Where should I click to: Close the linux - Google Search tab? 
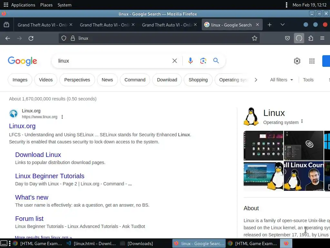pos(257,25)
